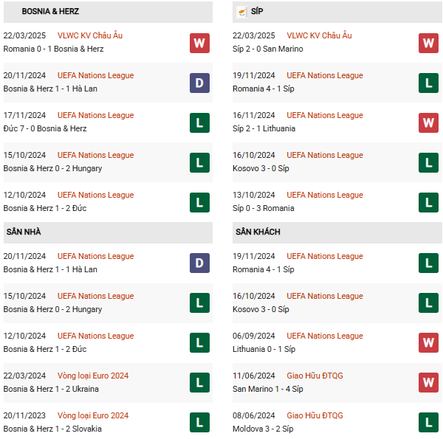
Task: Open UEFA Nations League link dated 17/11/2024
Action: tap(95, 115)
